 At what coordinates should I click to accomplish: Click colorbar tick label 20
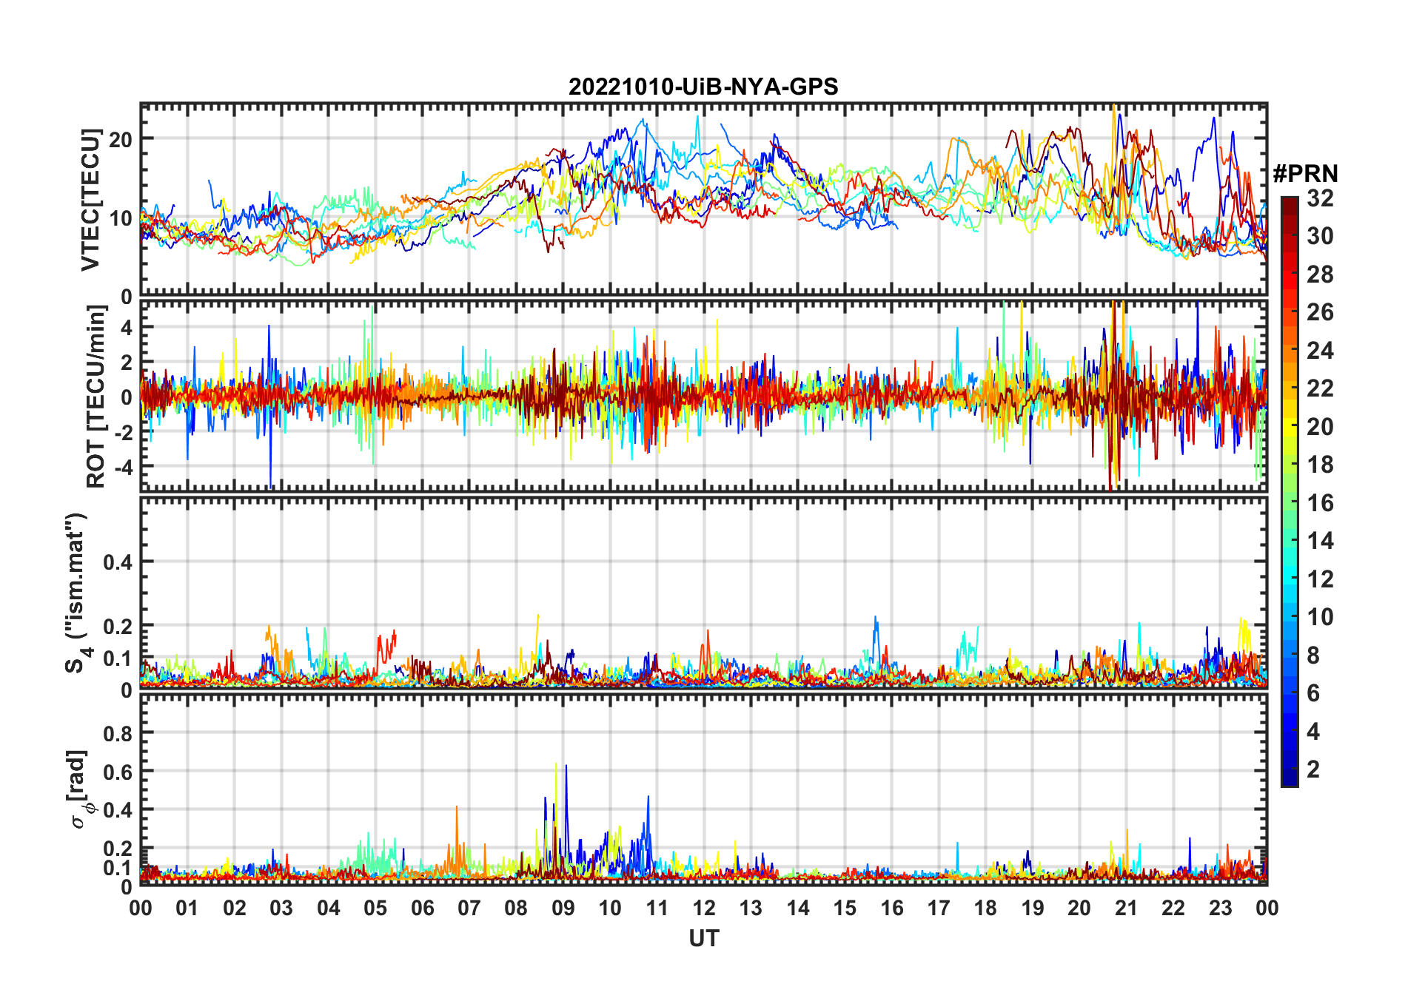[1320, 426]
